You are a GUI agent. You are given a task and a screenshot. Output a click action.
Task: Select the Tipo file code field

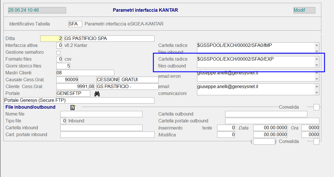[63, 121]
